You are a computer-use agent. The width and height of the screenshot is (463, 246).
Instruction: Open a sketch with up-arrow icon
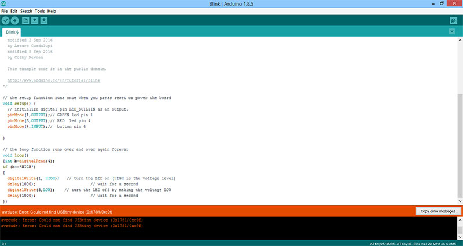35,20
